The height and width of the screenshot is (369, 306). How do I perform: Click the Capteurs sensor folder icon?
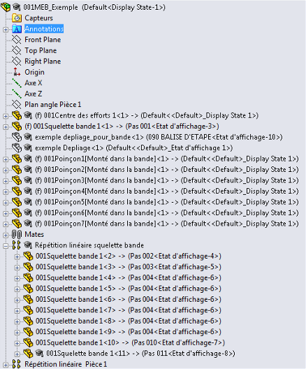point(17,18)
